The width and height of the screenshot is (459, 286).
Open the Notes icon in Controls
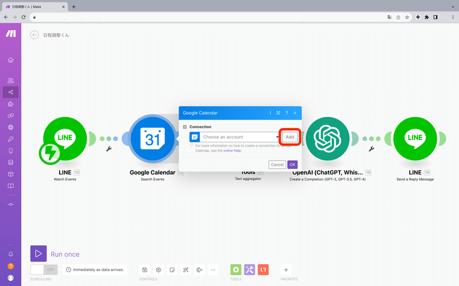click(172, 269)
